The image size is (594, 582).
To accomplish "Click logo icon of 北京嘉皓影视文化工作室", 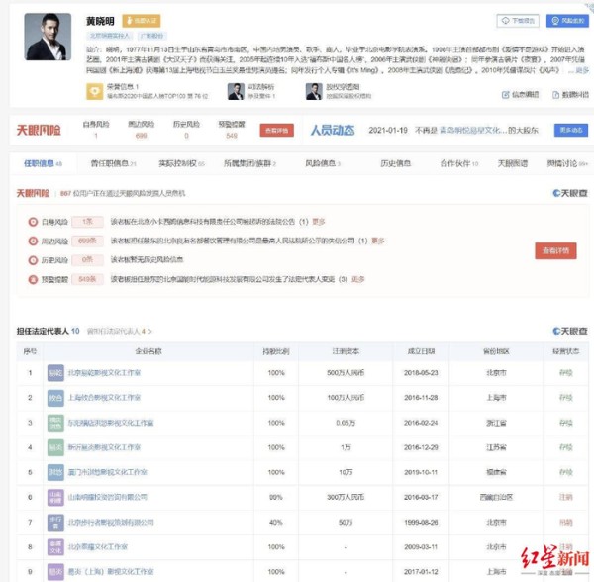I will point(55,372).
